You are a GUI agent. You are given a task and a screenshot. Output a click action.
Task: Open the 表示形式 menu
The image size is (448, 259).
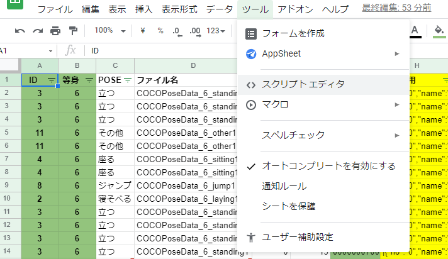179,9
